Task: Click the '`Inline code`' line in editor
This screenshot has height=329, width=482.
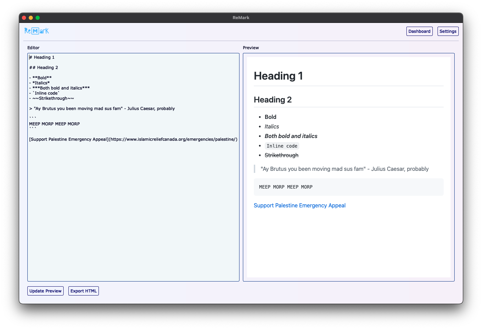Action: click(44, 93)
